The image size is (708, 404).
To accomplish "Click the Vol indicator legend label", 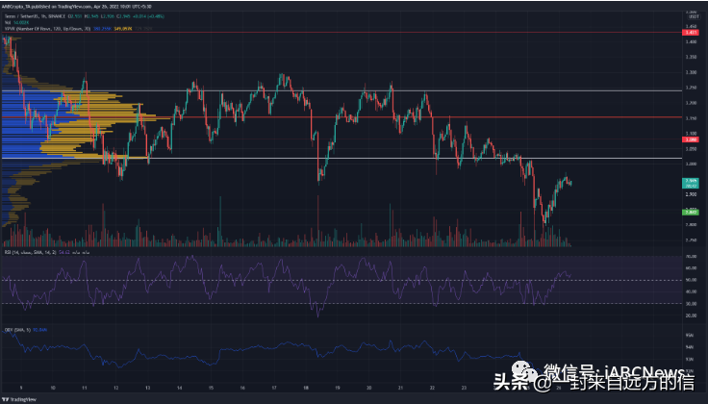I will click(8, 22).
